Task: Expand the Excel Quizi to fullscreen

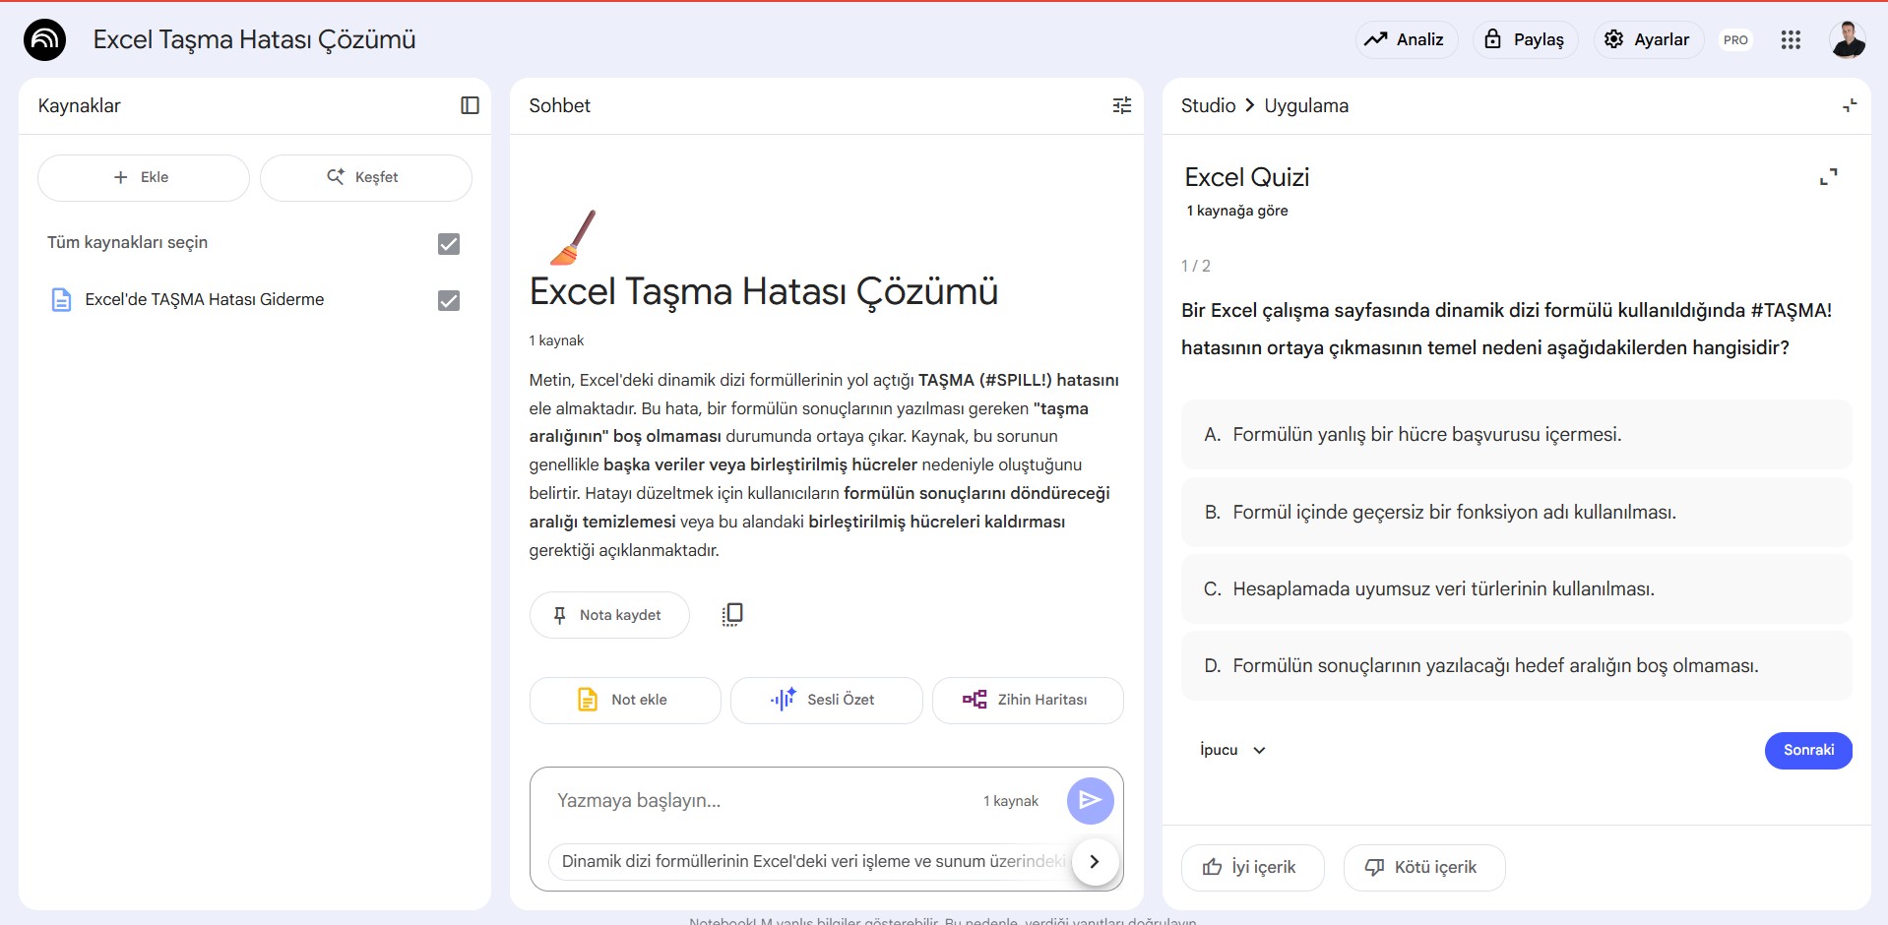Action: [1828, 177]
